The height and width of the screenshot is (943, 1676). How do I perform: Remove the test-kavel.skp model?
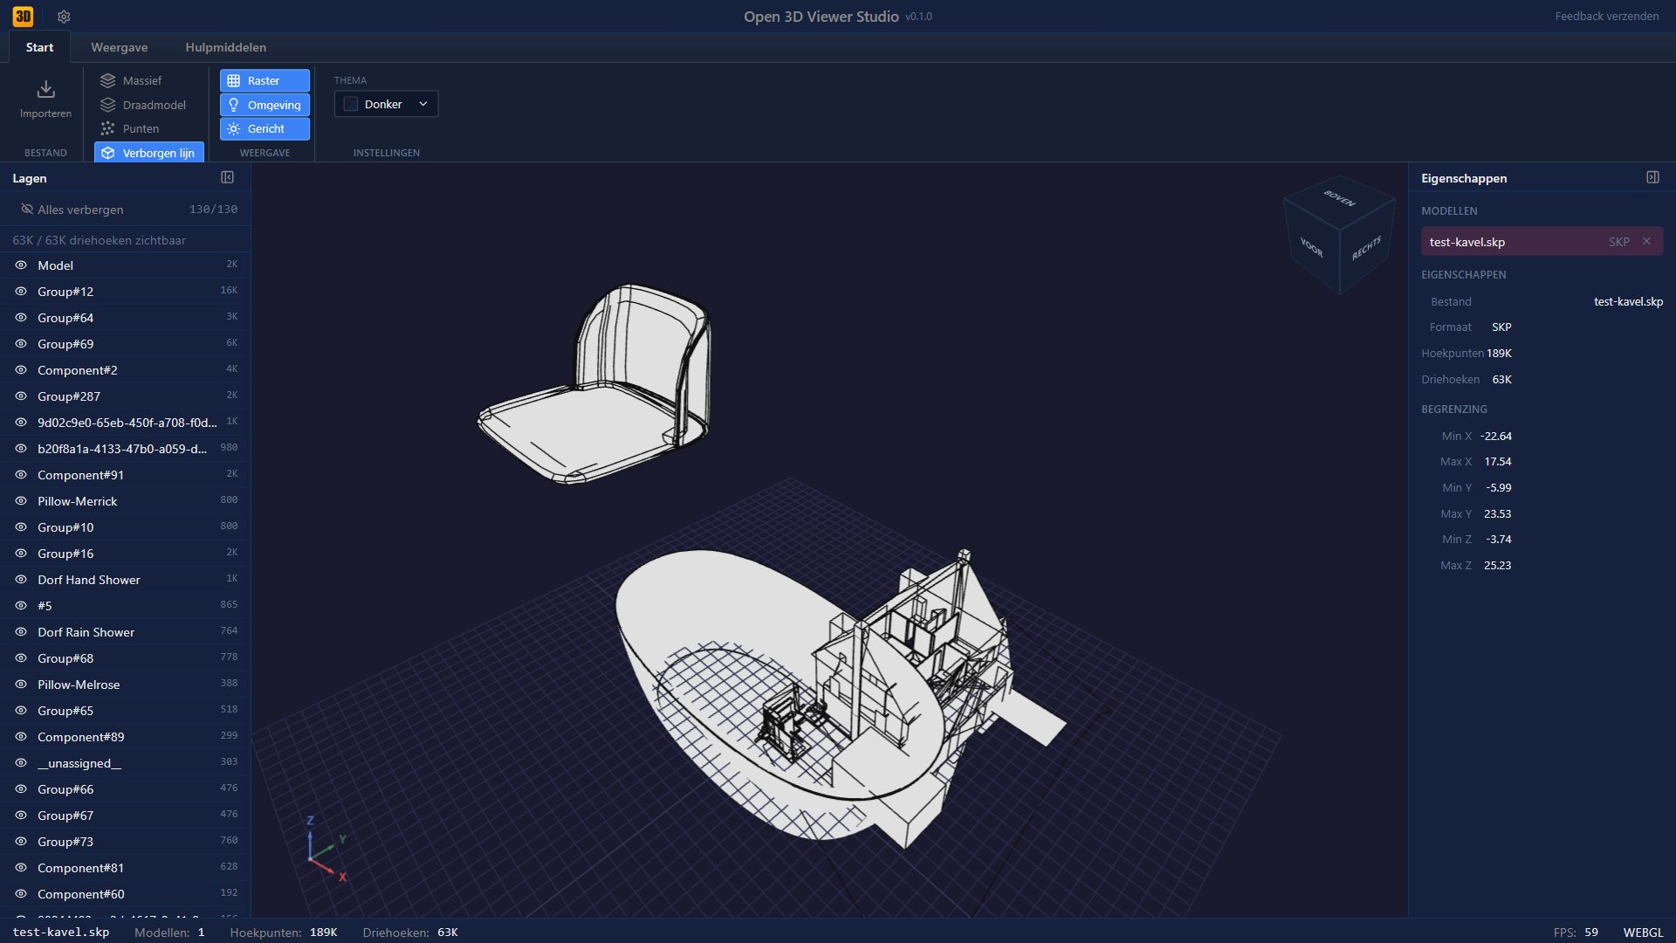[x=1646, y=242]
